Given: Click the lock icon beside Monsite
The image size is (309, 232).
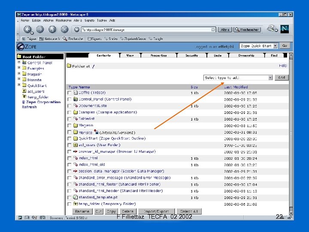Looking at the screenshot, I should [x=96, y=131].
